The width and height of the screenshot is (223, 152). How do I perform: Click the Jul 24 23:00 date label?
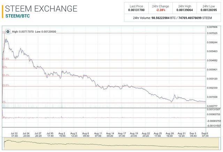[26, 135]
